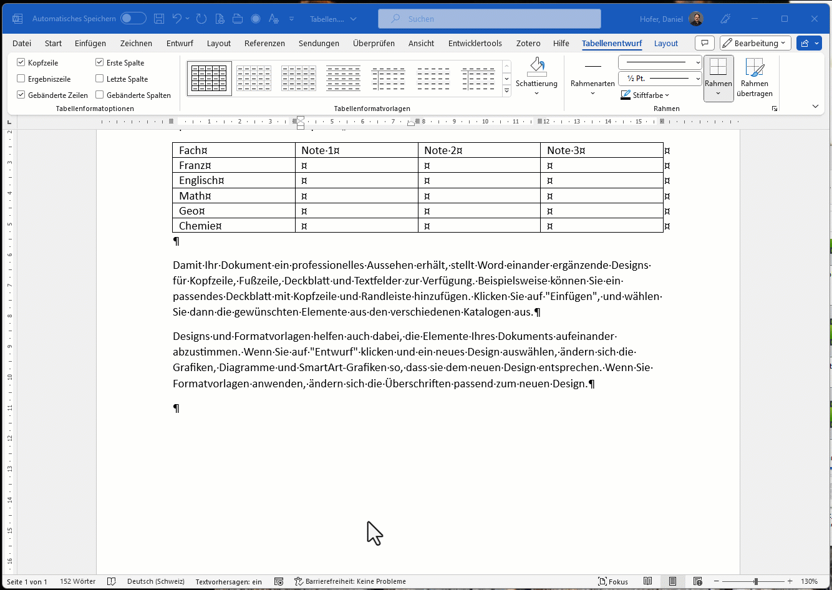Image resolution: width=832 pixels, height=590 pixels.
Task: Expand the ½ Pt. line weight dropdown
Action: coord(698,79)
